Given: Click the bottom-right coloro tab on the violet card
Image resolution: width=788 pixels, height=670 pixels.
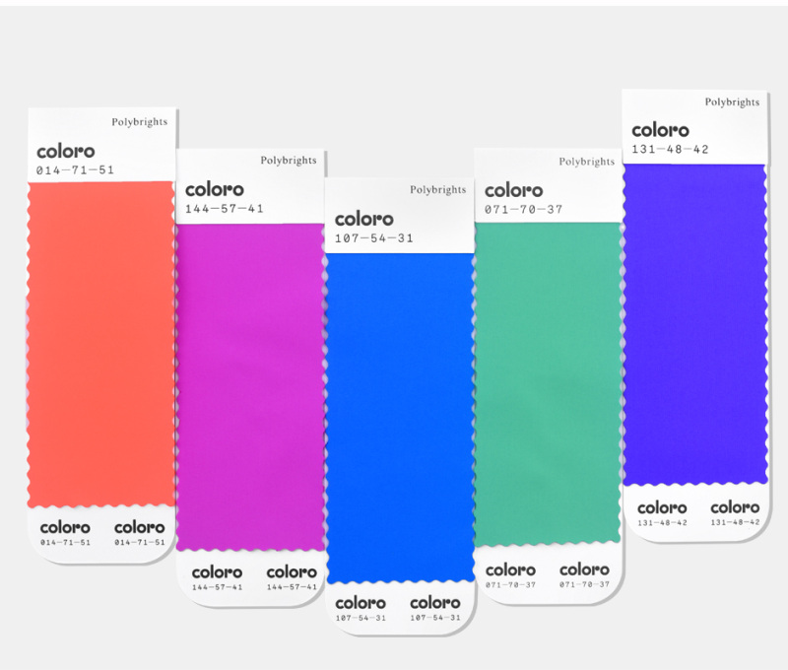Looking at the screenshot, I should (735, 513).
